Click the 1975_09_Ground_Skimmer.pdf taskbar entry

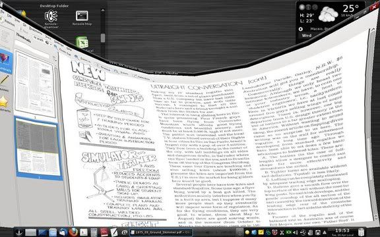click(x=161, y=232)
